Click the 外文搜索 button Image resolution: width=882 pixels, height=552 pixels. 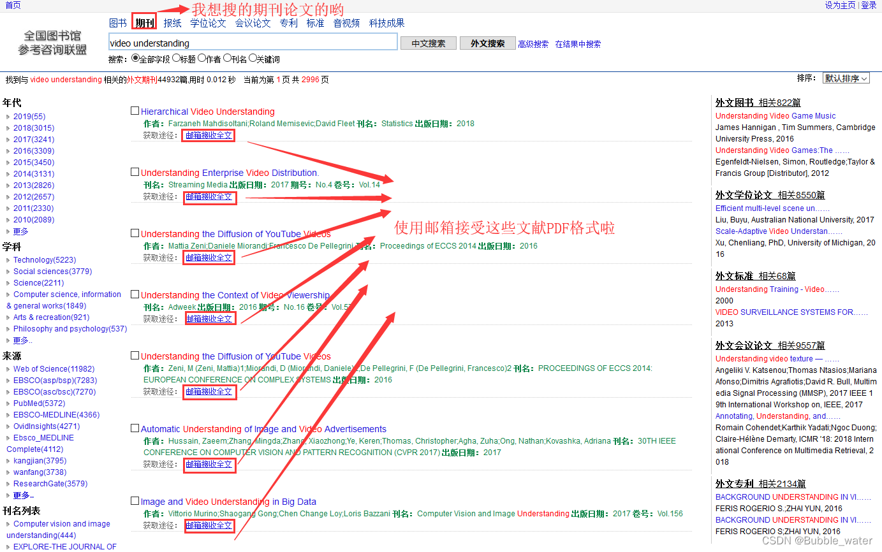point(488,43)
